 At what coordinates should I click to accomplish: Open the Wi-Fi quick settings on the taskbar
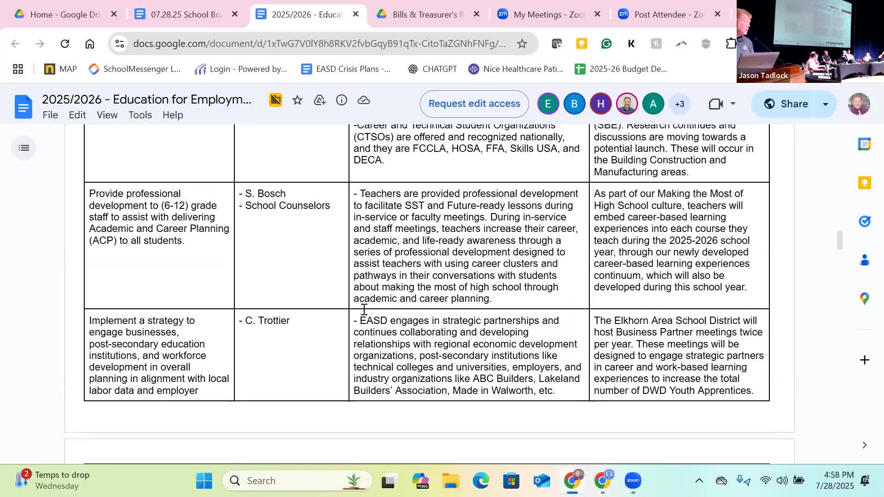pos(765,480)
